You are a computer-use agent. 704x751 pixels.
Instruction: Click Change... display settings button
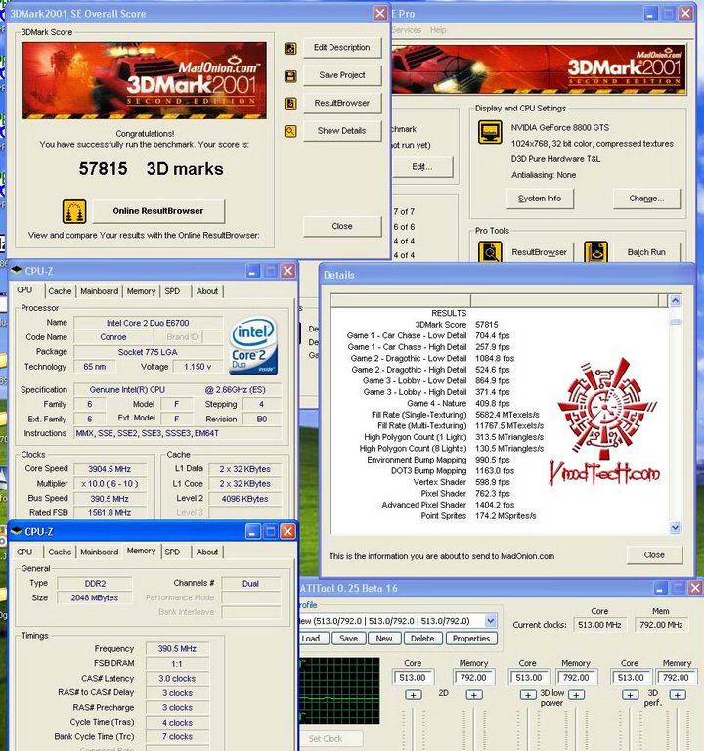pyautogui.click(x=646, y=199)
